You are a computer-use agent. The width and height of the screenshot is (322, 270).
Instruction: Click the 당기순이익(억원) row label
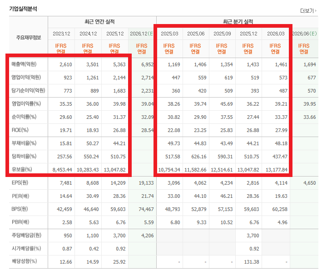[x=28, y=90]
